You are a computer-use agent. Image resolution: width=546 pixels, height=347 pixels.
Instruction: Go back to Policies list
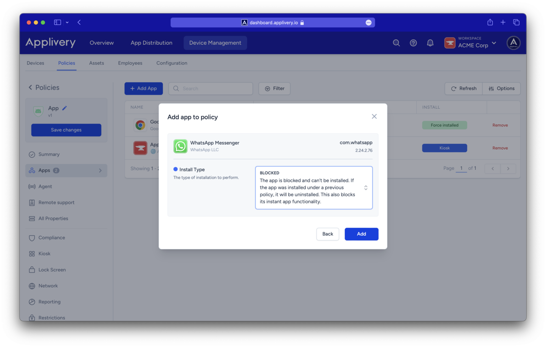pyautogui.click(x=31, y=87)
